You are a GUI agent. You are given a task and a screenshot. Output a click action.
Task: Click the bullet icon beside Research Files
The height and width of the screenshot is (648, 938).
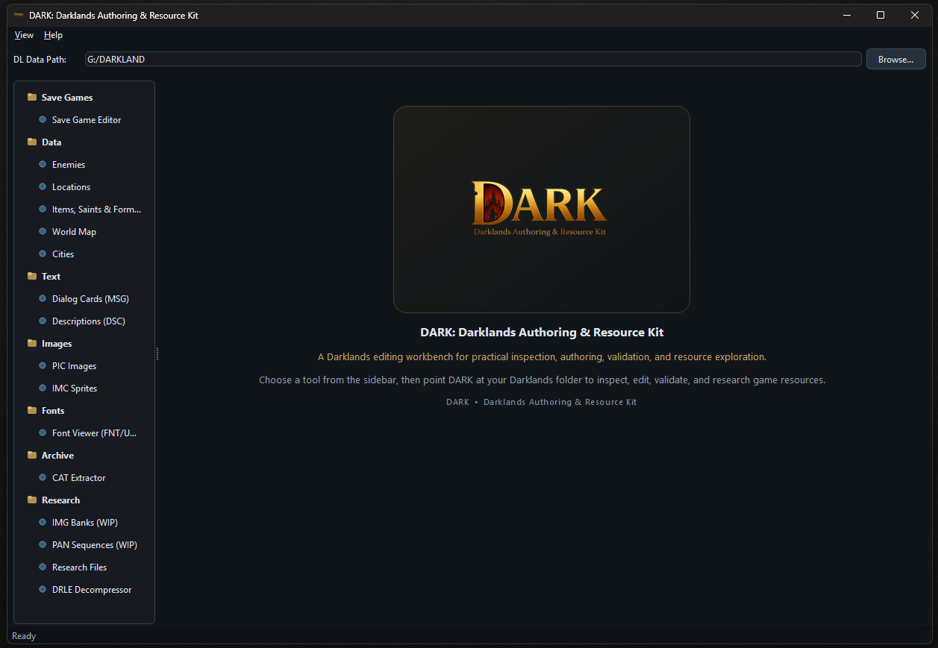click(43, 567)
